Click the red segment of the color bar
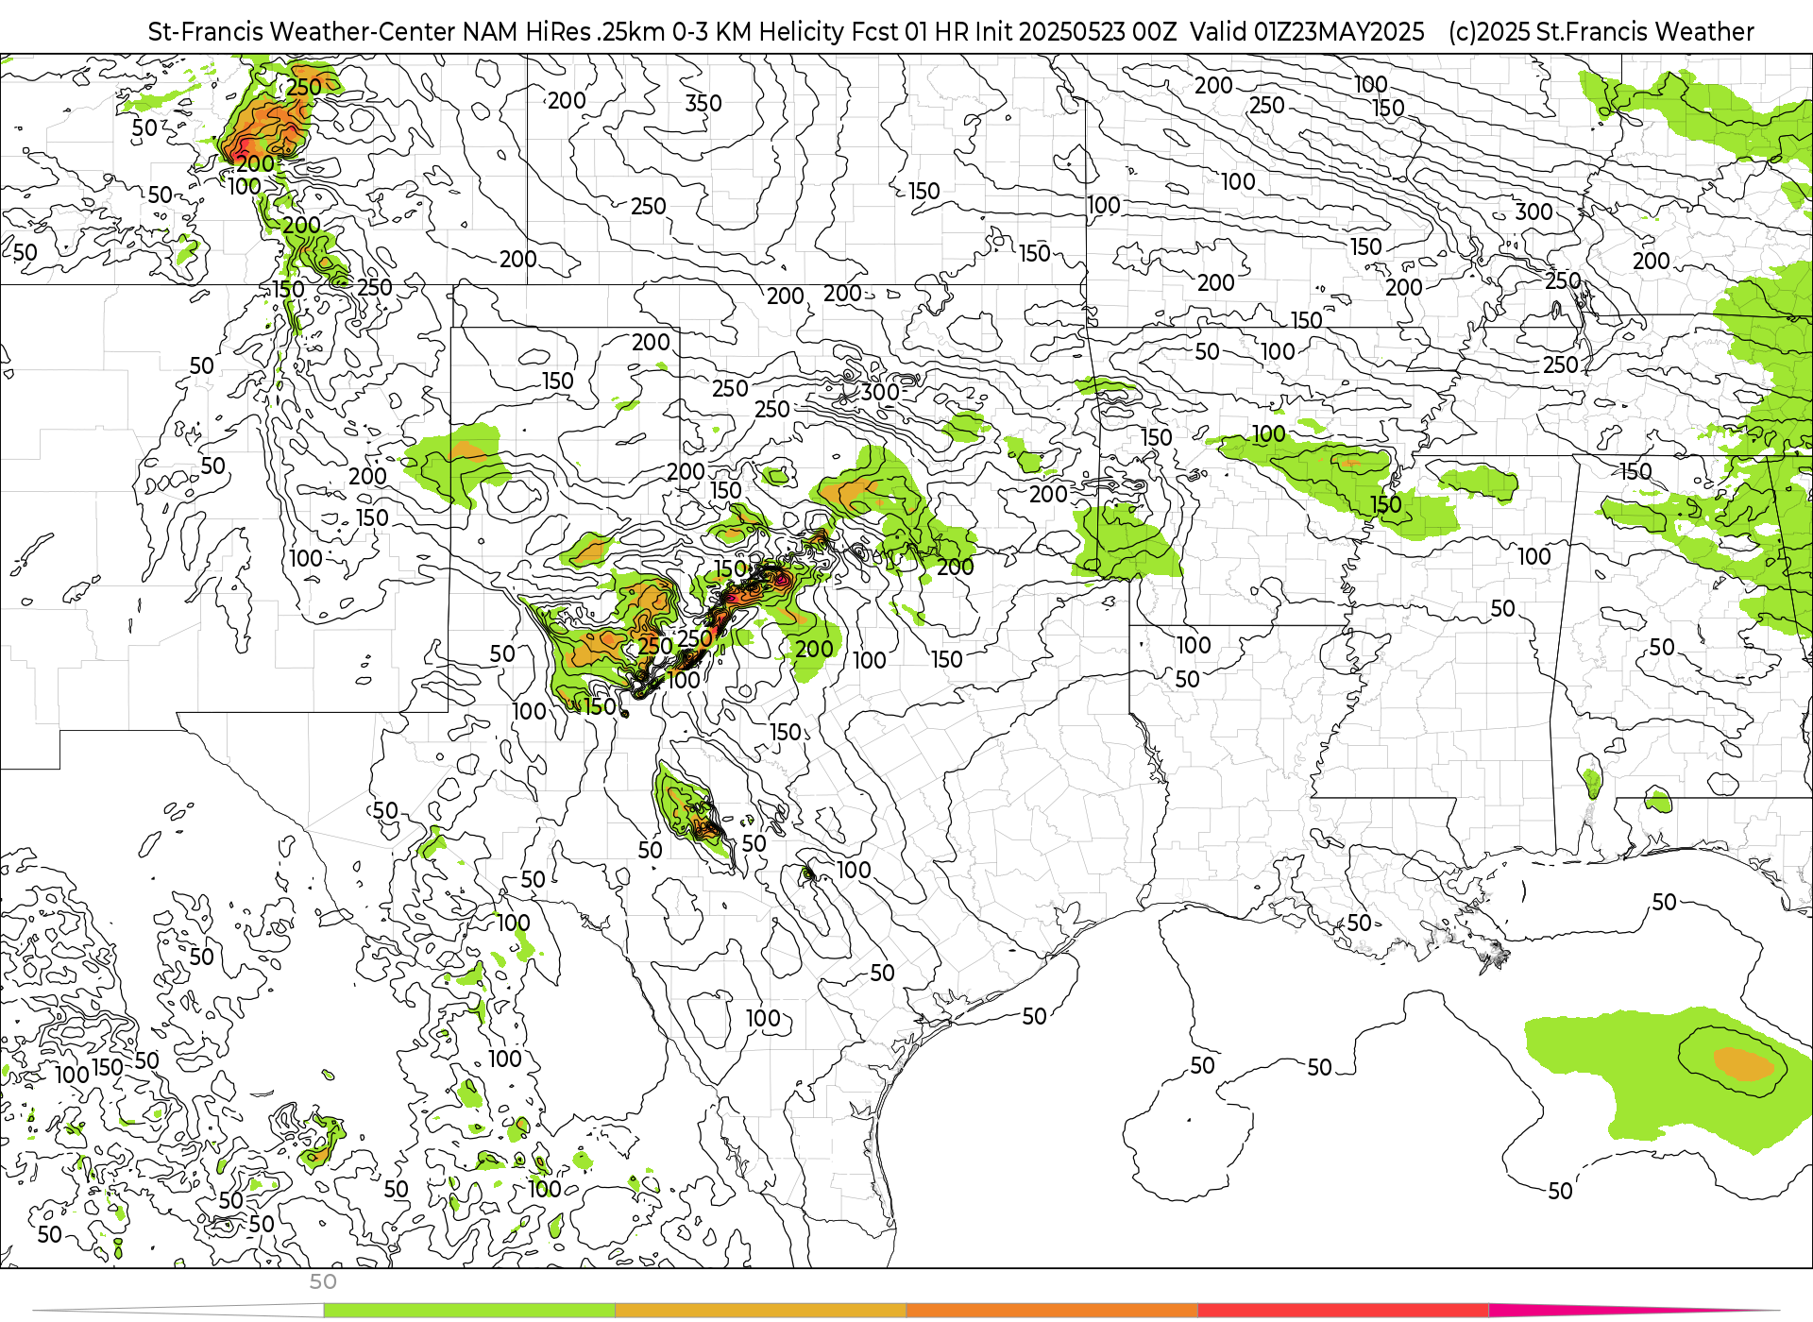The image size is (1813, 1322). tap(1343, 1311)
